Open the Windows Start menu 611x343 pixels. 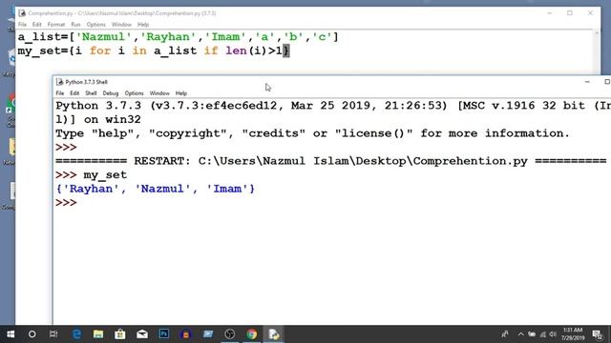point(11,334)
